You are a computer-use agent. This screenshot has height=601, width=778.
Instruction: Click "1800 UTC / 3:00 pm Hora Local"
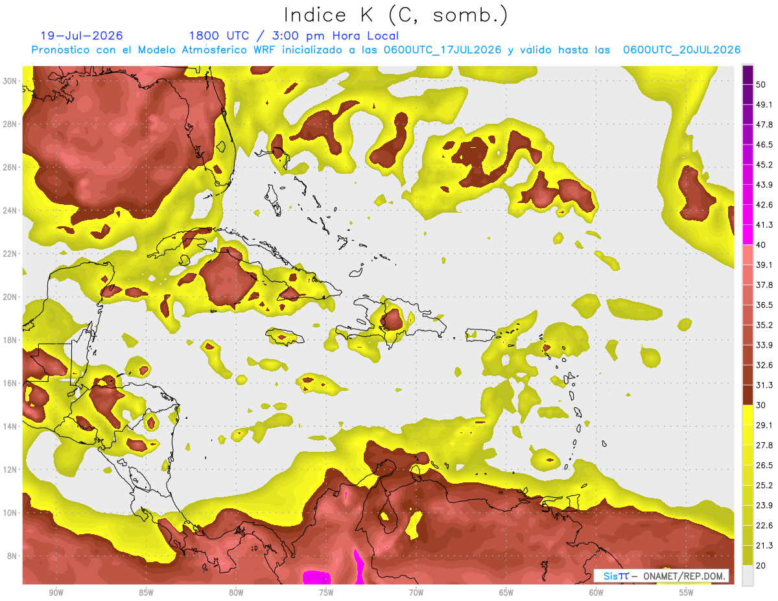(x=294, y=36)
